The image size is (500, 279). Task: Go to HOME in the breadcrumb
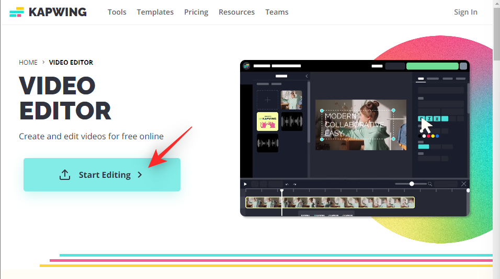pyautogui.click(x=28, y=63)
